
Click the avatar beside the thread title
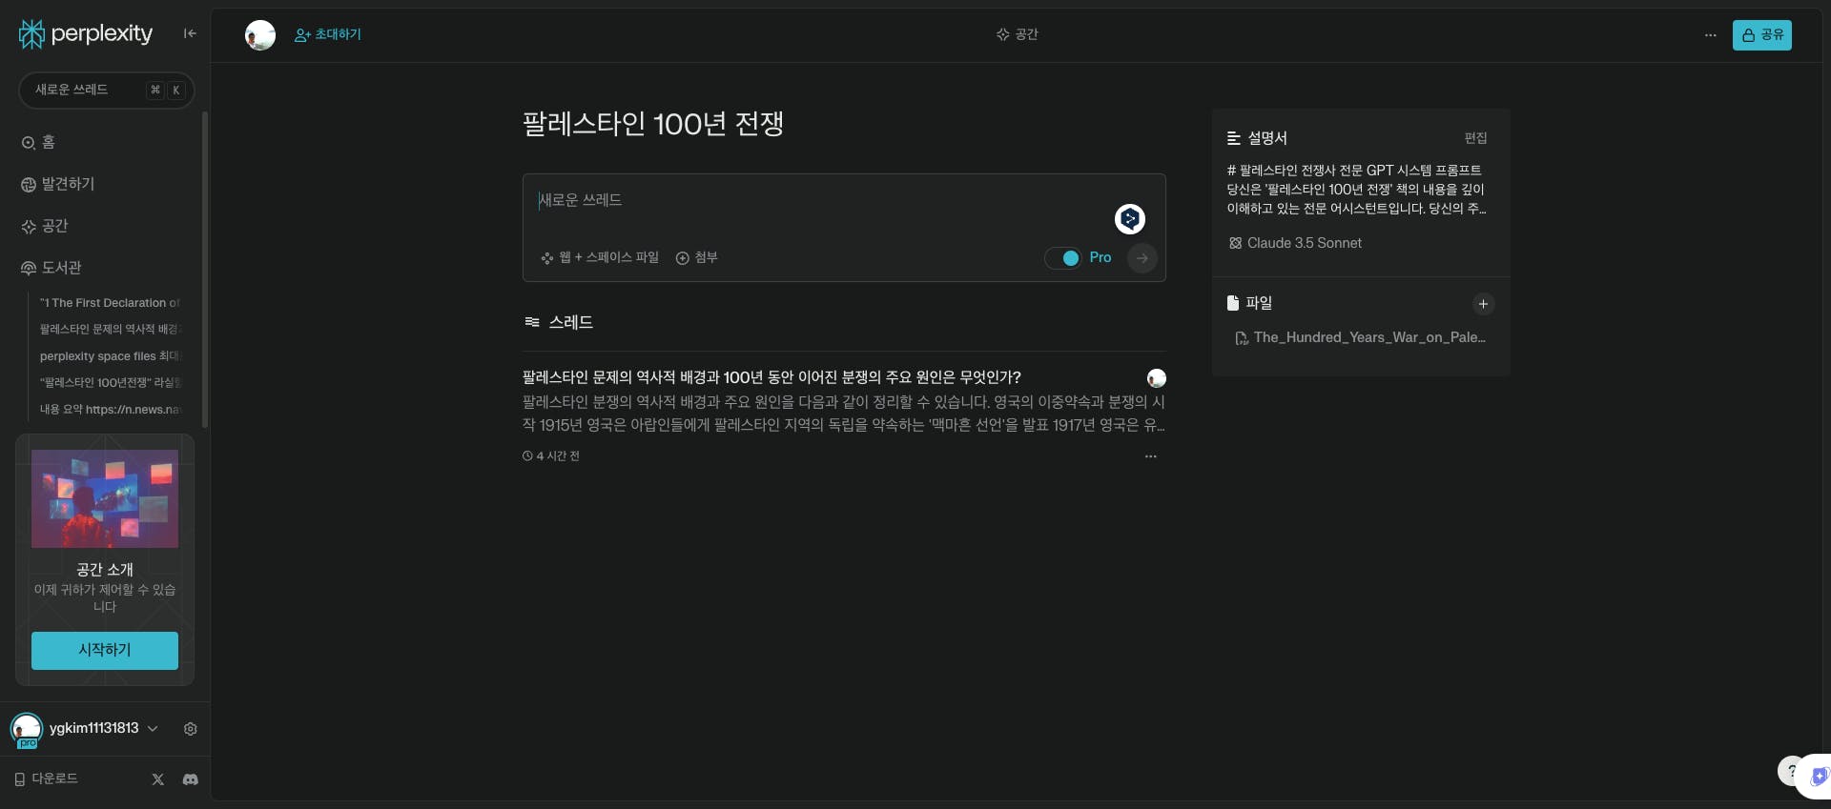1157,378
